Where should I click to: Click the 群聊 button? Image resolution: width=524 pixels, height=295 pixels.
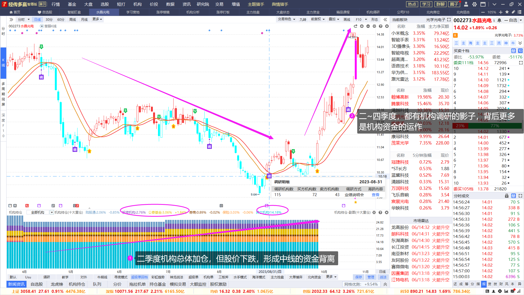(440, 4)
